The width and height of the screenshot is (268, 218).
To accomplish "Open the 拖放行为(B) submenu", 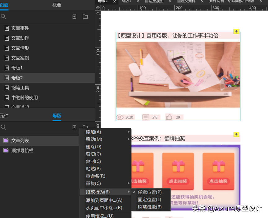I will 105,192.
